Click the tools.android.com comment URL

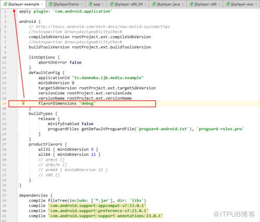click(x=103, y=27)
